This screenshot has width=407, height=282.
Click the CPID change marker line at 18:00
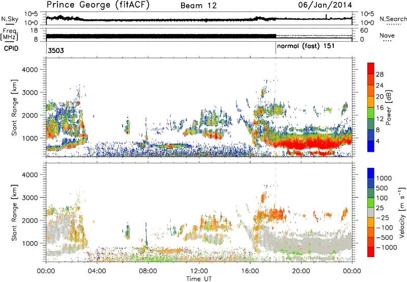[276, 48]
